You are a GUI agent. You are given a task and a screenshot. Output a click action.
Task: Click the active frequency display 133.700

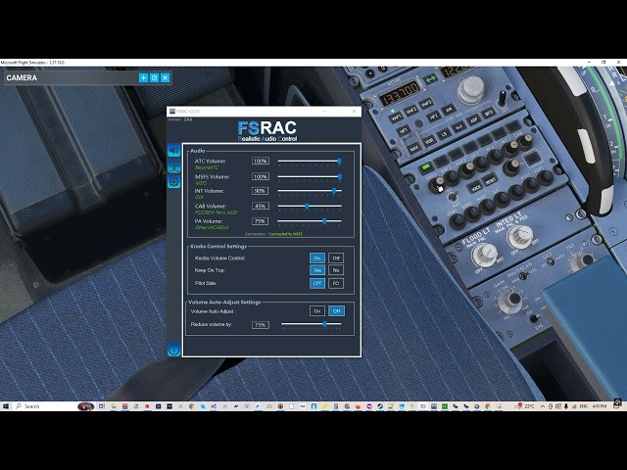click(400, 94)
